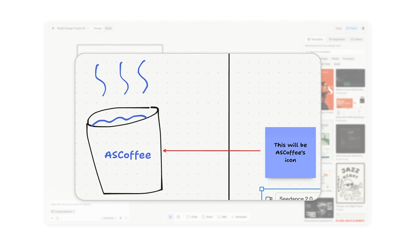Select the pointer tool in bottom toolbar
416x245 pixels.
pos(171,217)
